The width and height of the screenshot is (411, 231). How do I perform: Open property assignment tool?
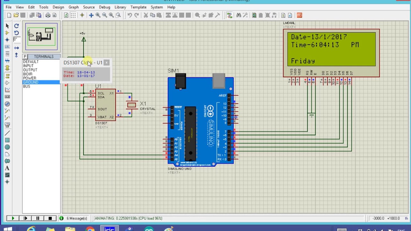click(245, 15)
